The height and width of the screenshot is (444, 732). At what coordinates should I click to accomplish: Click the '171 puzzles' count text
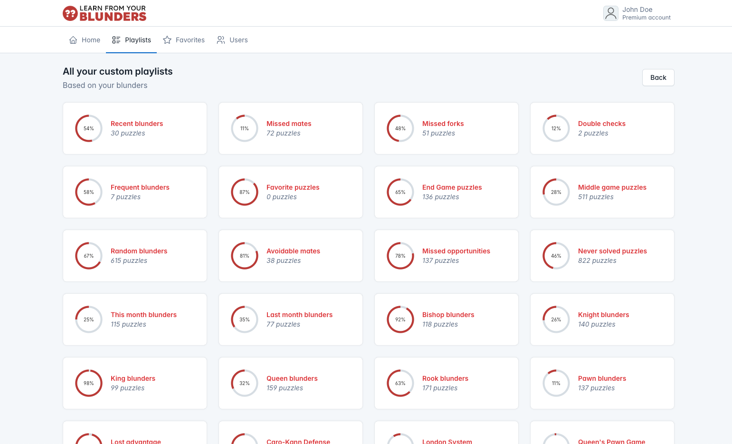coord(440,388)
